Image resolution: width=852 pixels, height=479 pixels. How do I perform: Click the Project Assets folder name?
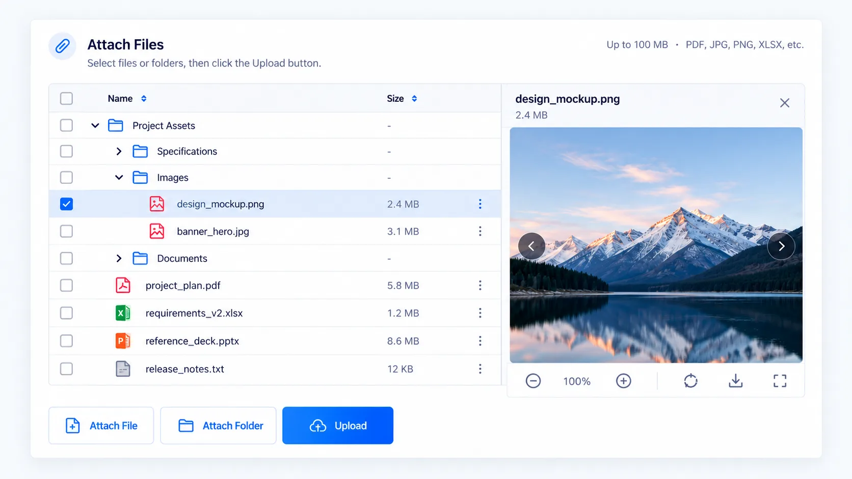pyautogui.click(x=164, y=125)
